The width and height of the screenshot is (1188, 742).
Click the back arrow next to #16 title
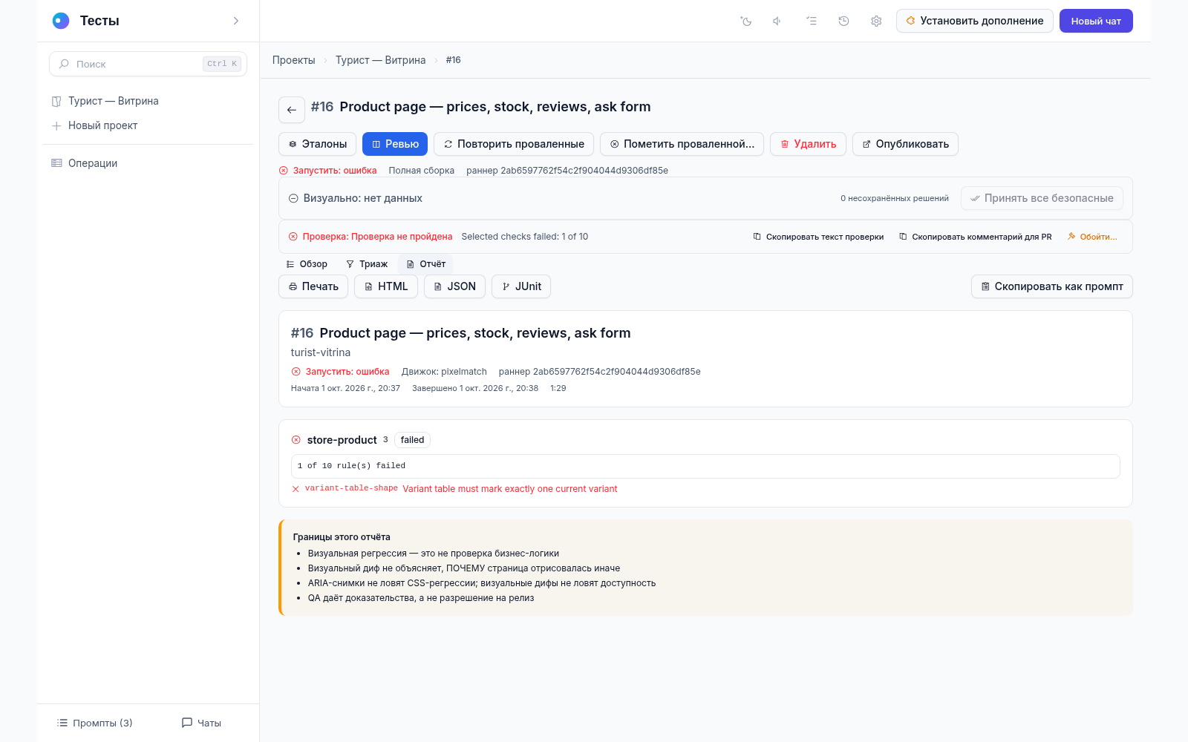click(x=292, y=110)
